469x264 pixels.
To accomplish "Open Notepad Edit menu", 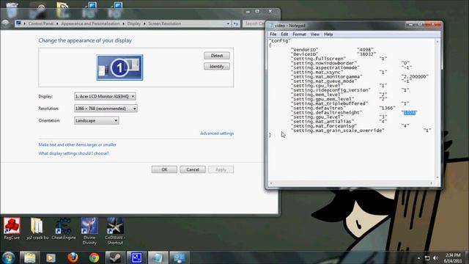I will pos(284,34).
